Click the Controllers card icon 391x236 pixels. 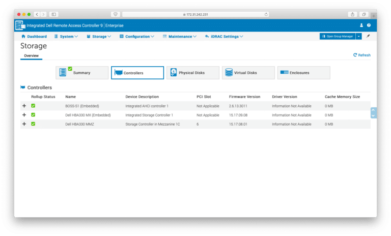118,73
